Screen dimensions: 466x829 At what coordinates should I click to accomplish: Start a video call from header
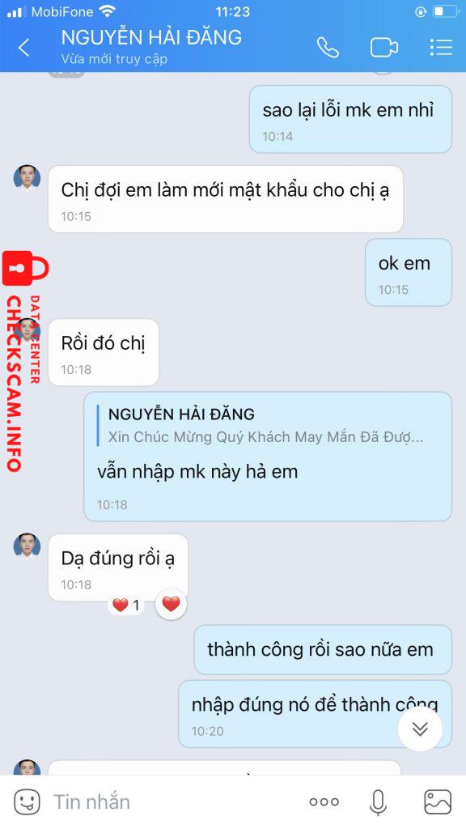tap(384, 48)
